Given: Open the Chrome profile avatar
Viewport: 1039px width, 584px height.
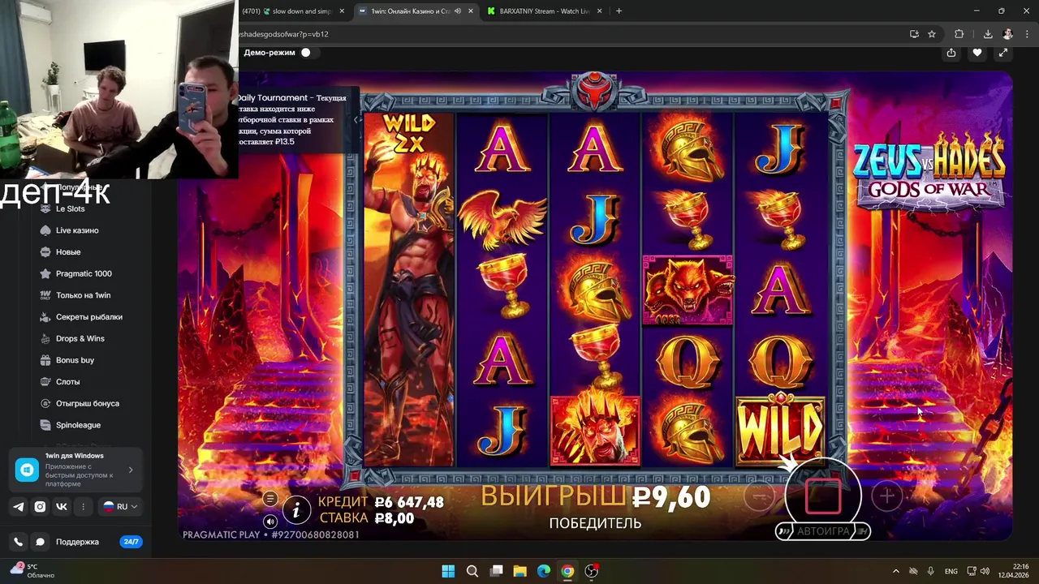Looking at the screenshot, I should (1008, 34).
